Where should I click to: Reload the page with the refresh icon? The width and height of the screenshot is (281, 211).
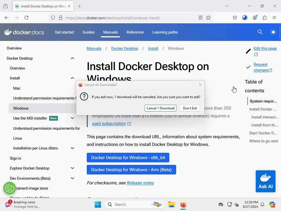(26, 18)
